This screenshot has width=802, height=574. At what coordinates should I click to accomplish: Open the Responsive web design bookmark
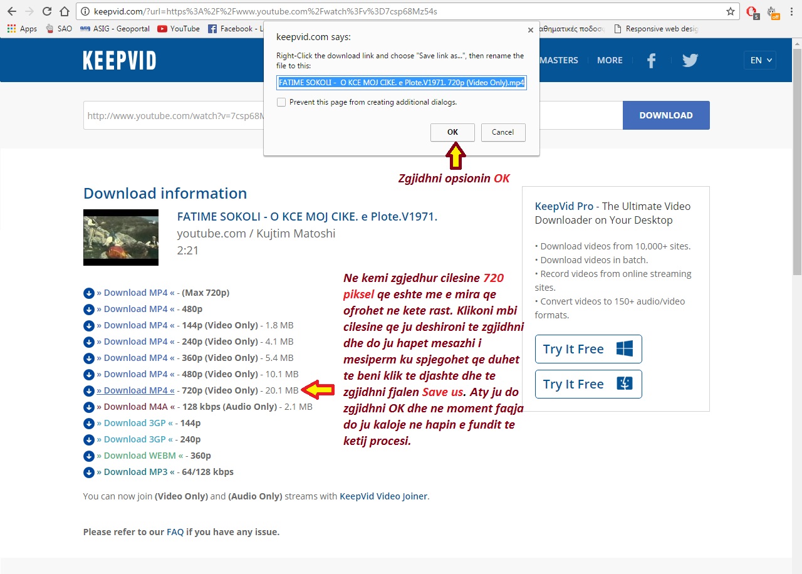point(656,29)
